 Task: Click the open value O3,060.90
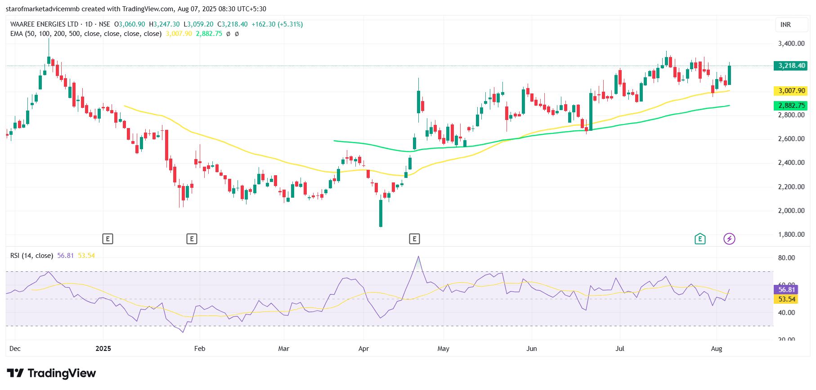pyautogui.click(x=130, y=24)
